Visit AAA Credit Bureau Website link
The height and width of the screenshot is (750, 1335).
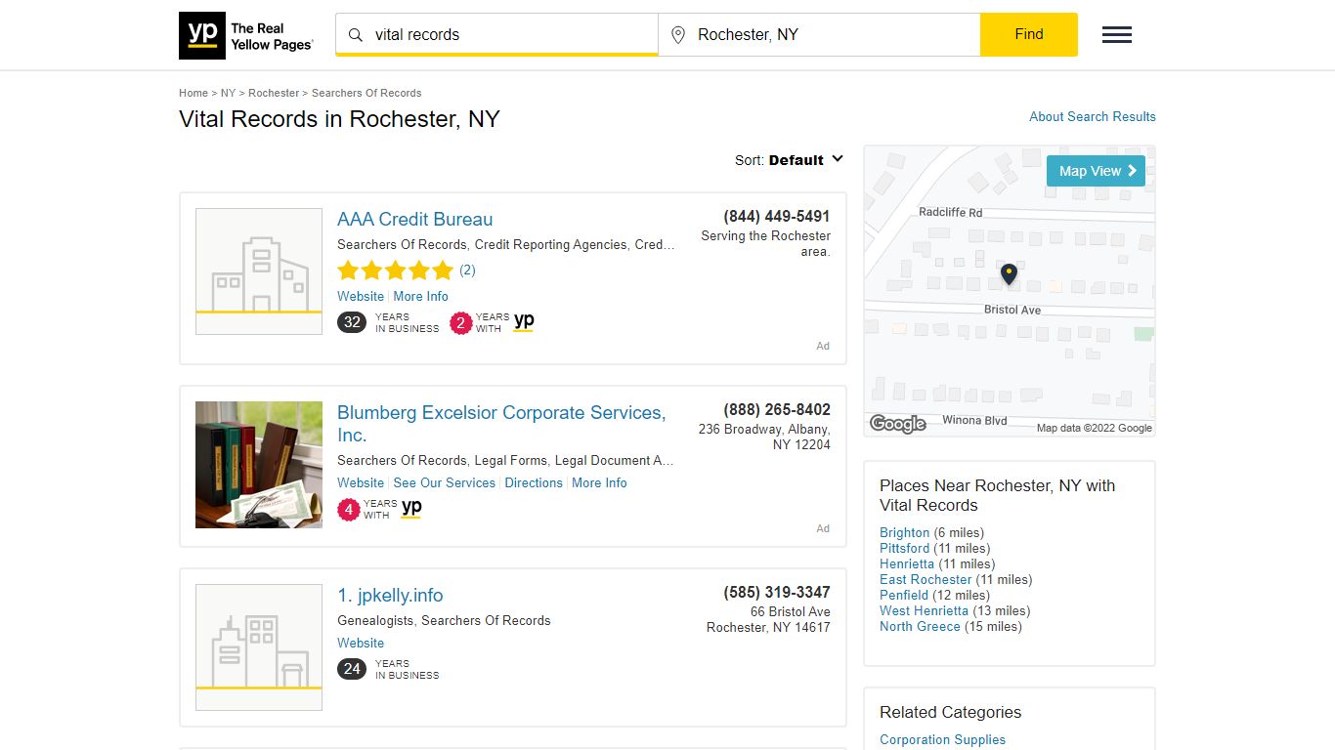[361, 296]
